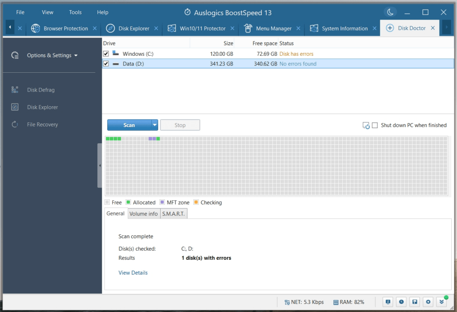Open Disk Defrag from the sidebar
Image resolution: width=457 pixels, height=312 pixels.
(41, 90)
